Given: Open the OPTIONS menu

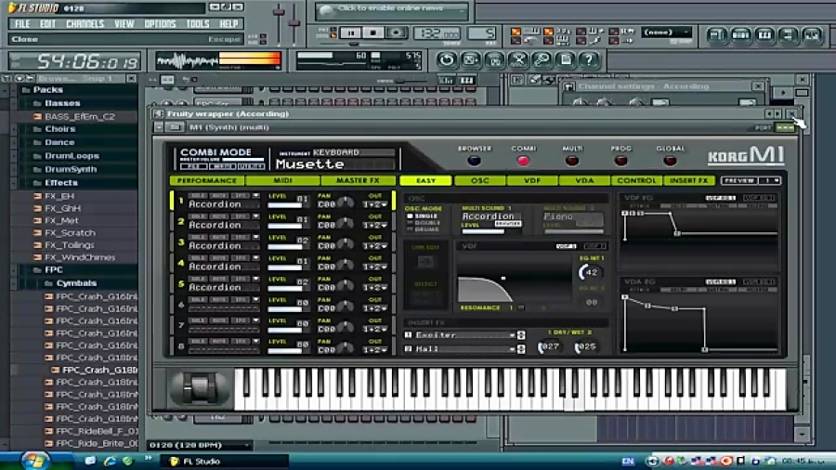Looking at the screenshot, I should (160, 24).
